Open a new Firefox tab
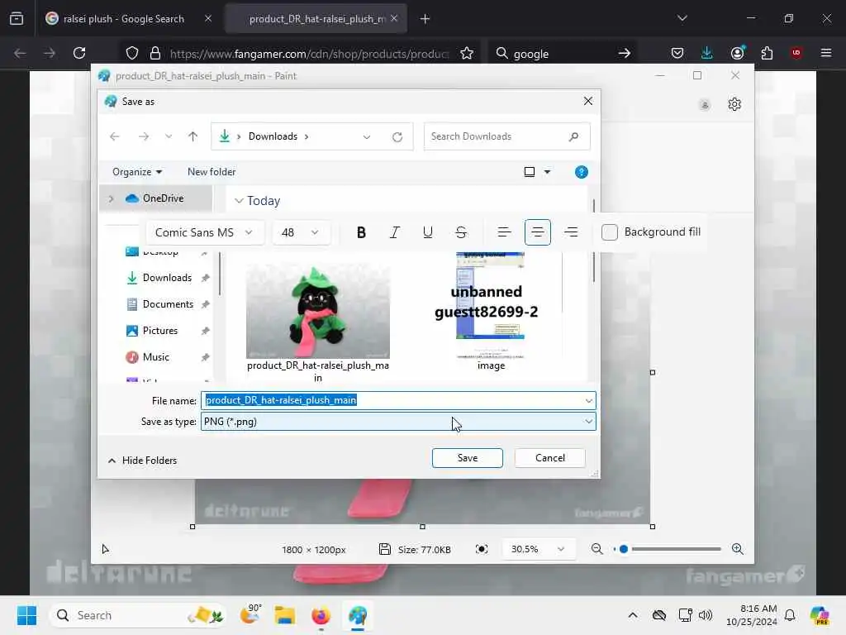The width and height of the screenshot is (846, 635). (x=425, y=19)
